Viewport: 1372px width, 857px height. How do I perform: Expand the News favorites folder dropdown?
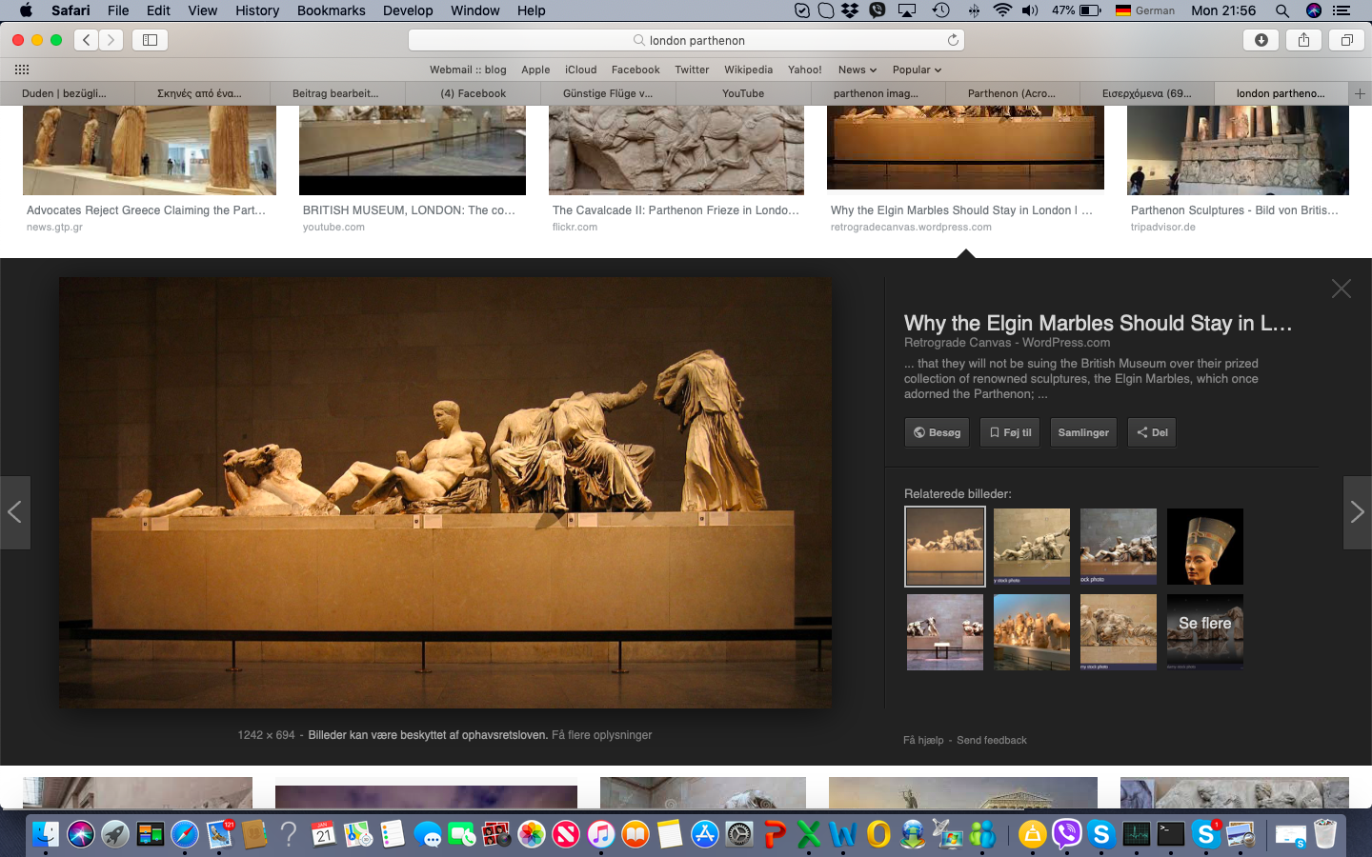tap(857, 70)
